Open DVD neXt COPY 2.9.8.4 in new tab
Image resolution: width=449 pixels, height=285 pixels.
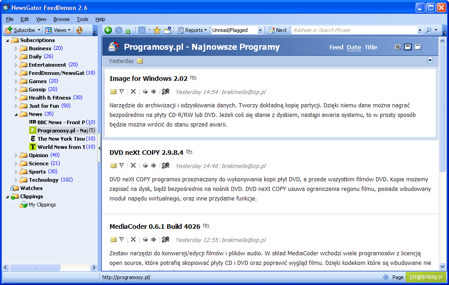[x=189, y=152]
